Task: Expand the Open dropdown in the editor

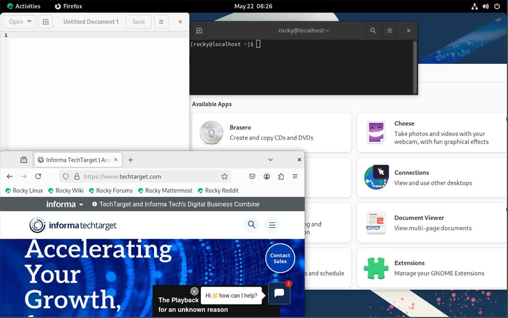Action: [x=19, y=22]
